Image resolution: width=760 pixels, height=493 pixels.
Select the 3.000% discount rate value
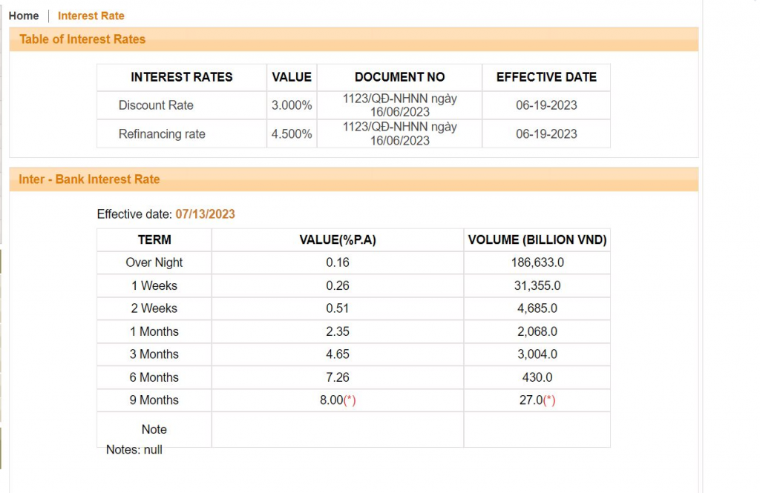coord(292,105)
